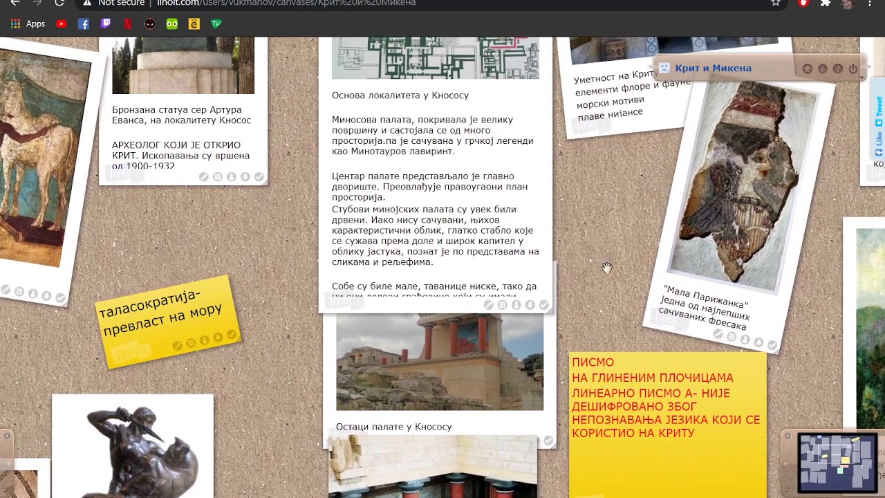Open the Home icon in Lino toolbar
Viewport: 885px width, 498px height.
(808, 68)
